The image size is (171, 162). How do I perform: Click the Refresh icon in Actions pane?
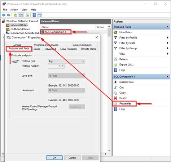point(115,59)
